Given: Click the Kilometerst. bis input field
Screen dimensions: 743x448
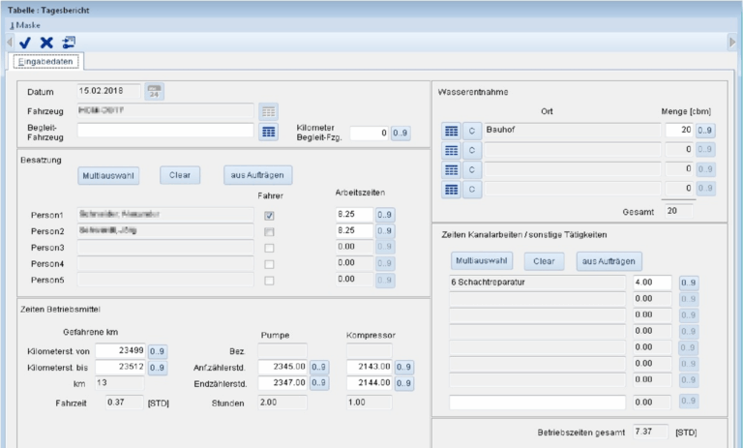Looking at the screenshot, I should [120, 368].
